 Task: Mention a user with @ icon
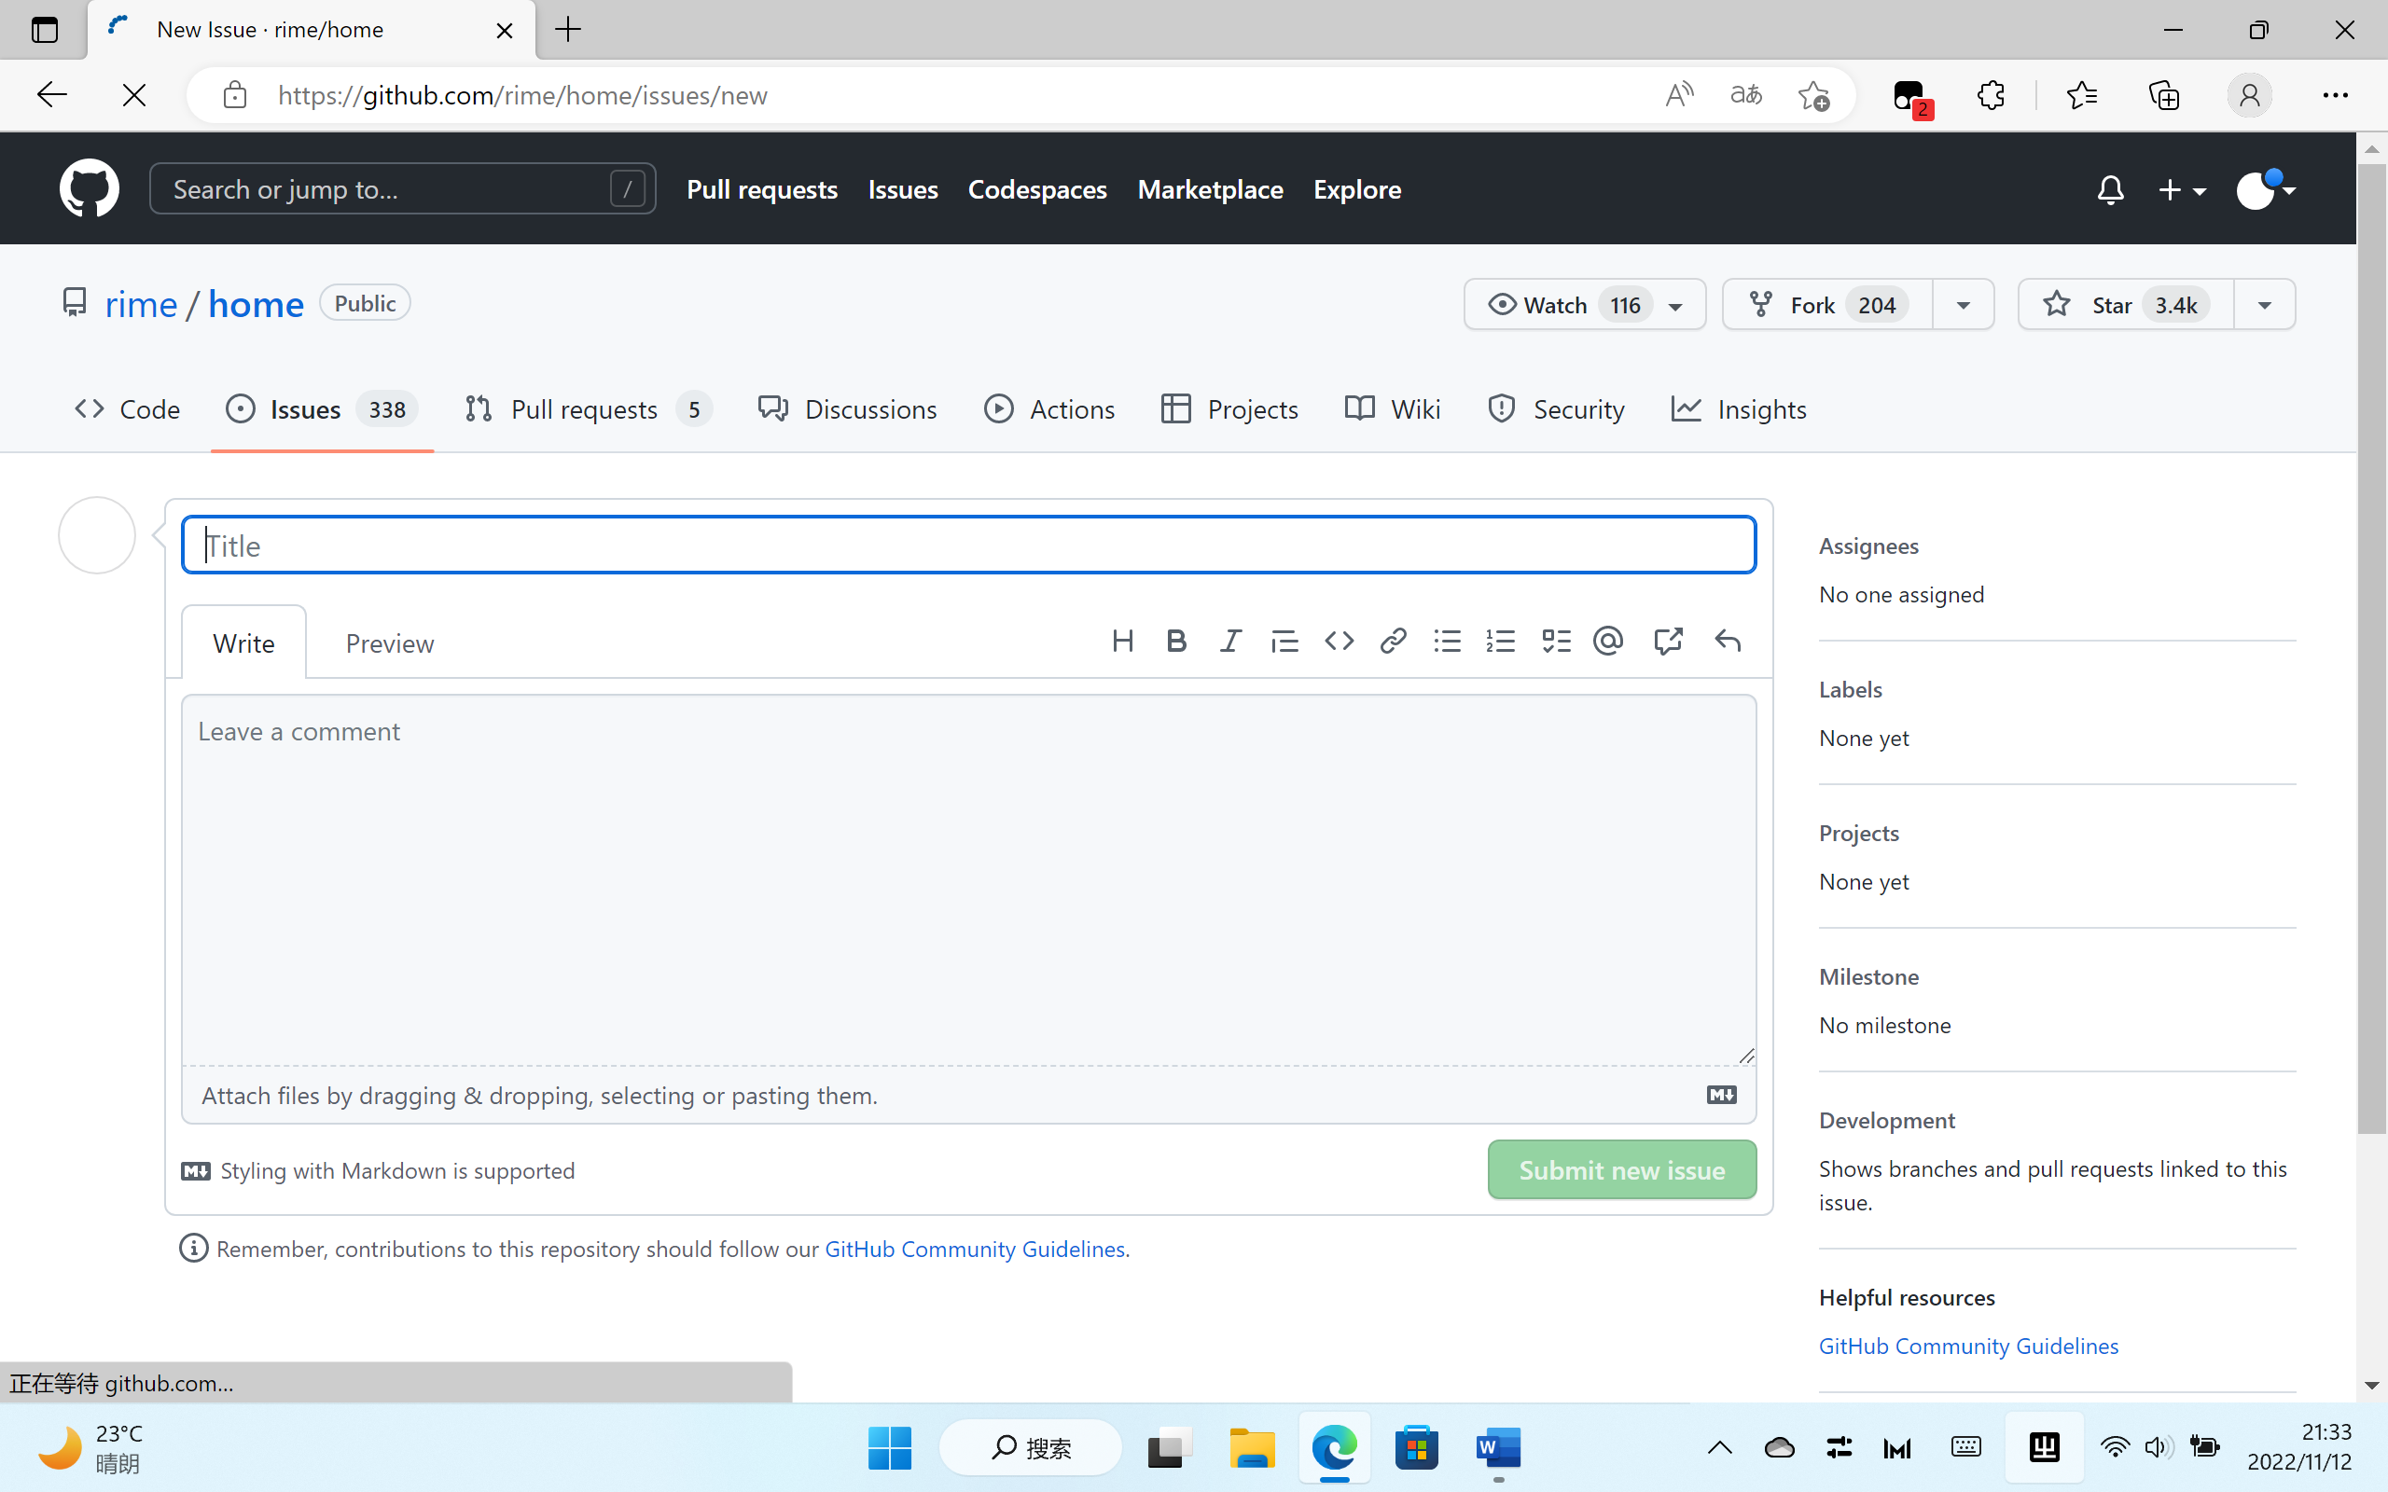tap(1608, 642)
